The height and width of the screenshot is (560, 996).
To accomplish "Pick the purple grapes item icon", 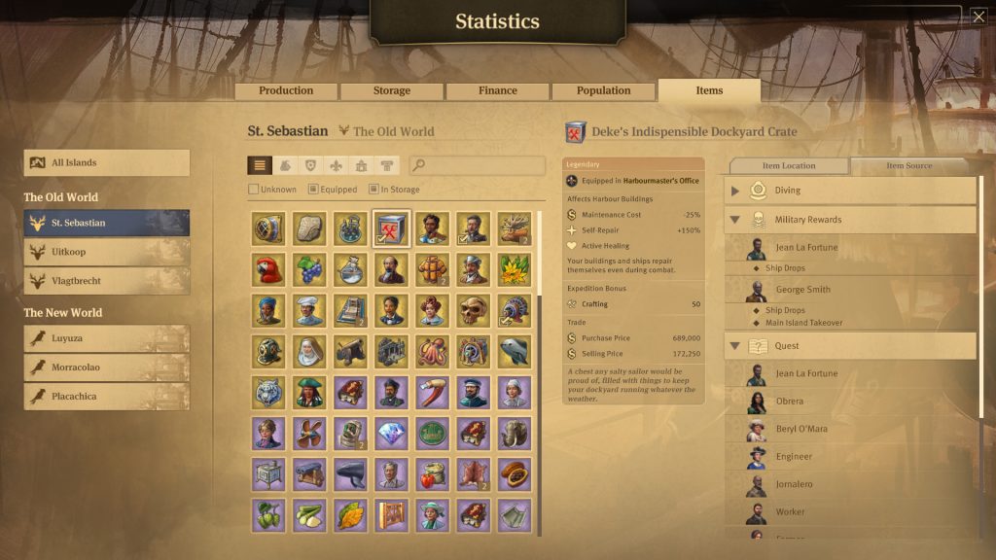I will point(309,269).
